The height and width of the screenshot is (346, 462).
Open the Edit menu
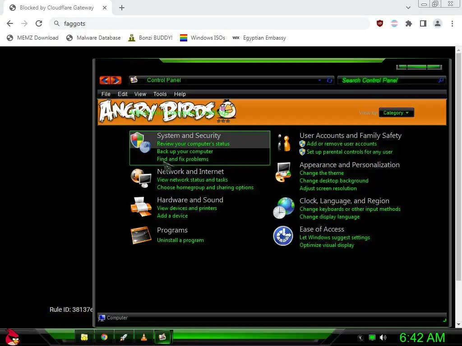pyautogui.click(x=123, y=94)
